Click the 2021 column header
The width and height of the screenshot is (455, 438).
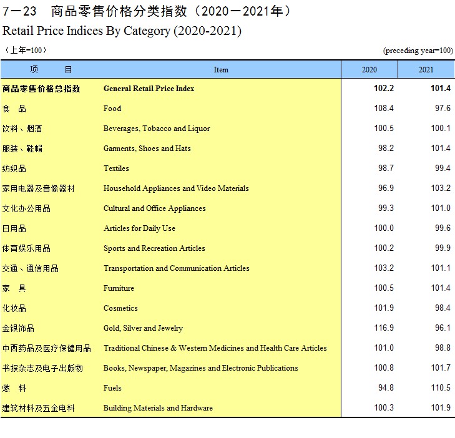[426, 70]
